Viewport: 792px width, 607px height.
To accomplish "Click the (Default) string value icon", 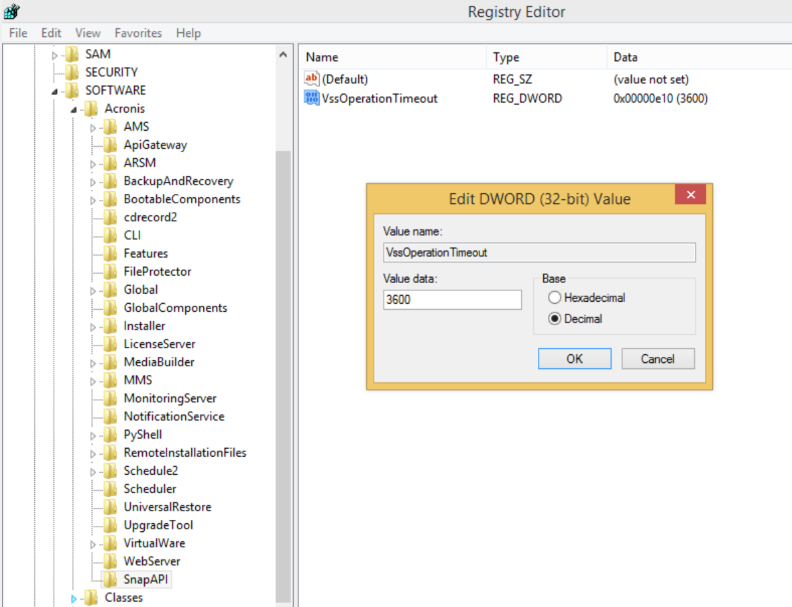I will pos(311,78).
